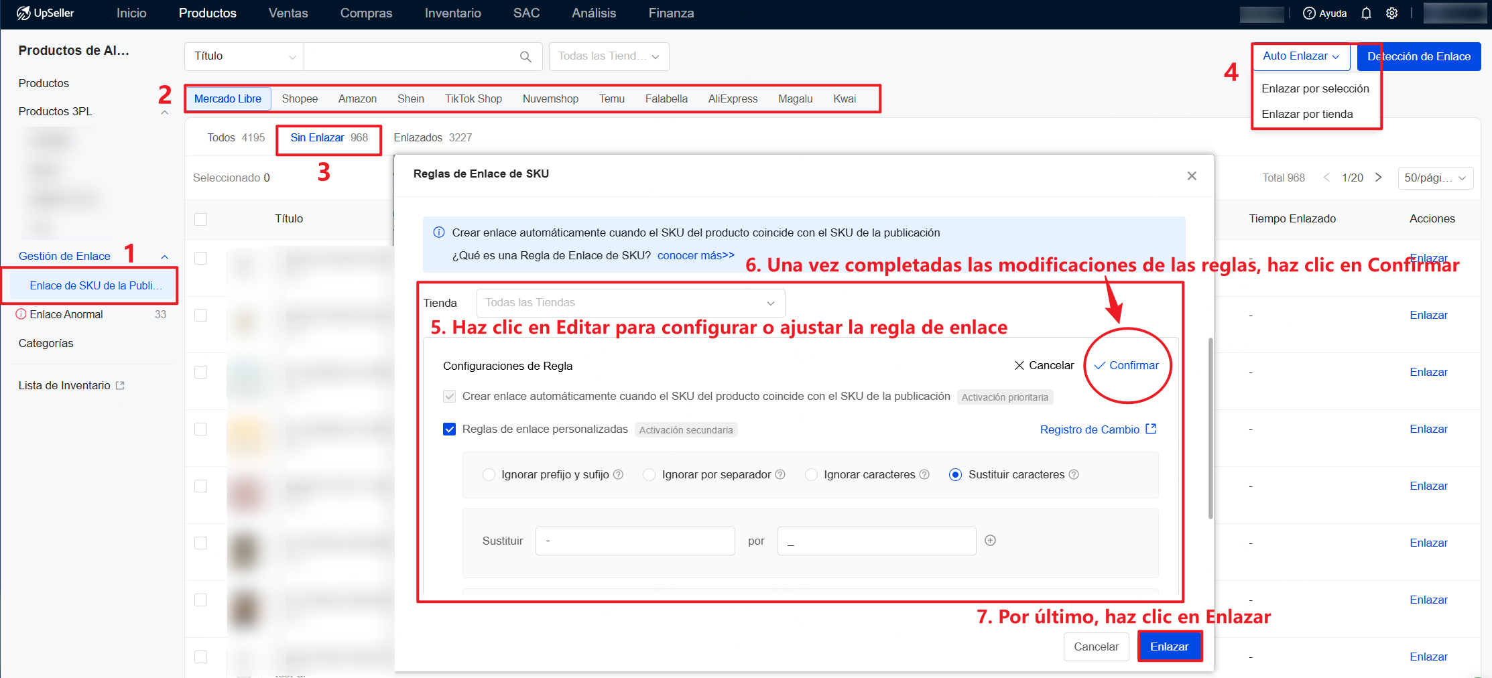Image resolution: width=1492 pixels, height=678 pixels.
Task: Open Categorías in sidebar
Action: [46, 343]
